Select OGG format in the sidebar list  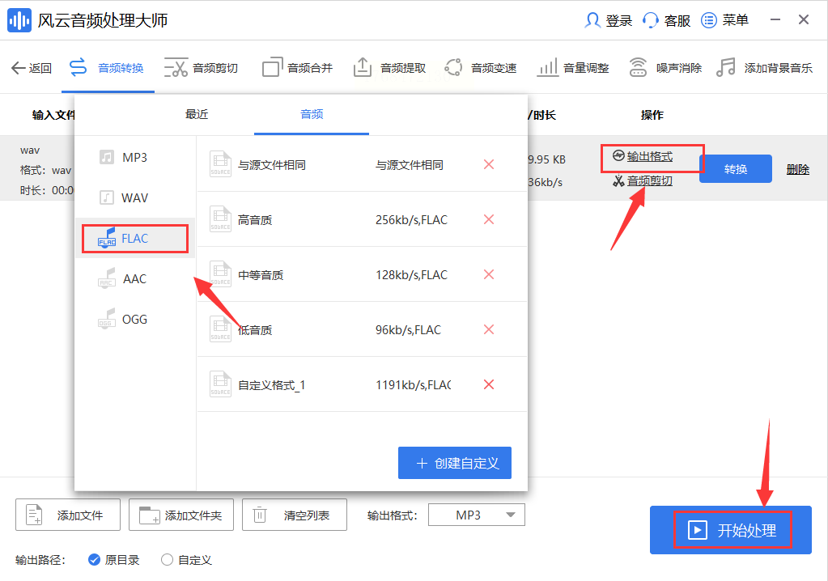134,319
